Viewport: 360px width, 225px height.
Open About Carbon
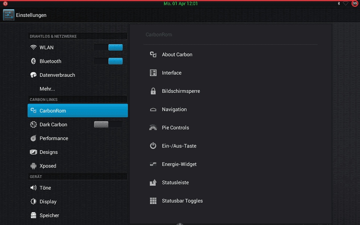(231, 54)
